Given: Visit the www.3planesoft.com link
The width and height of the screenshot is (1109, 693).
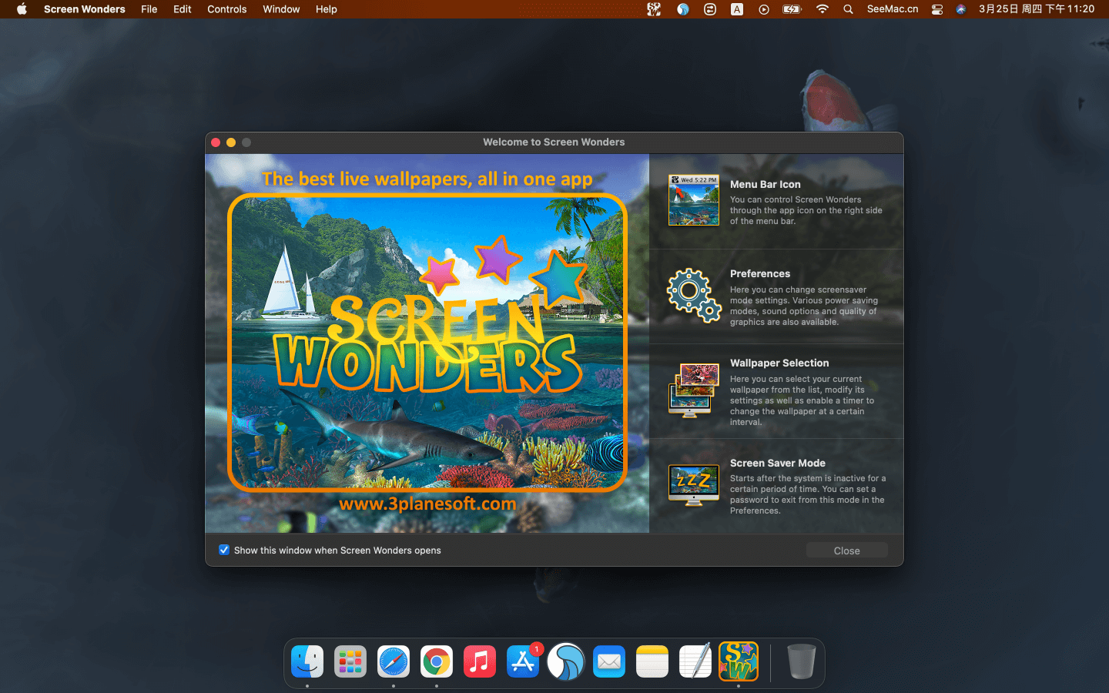Looking at the screenshot, I should point(427,503).
